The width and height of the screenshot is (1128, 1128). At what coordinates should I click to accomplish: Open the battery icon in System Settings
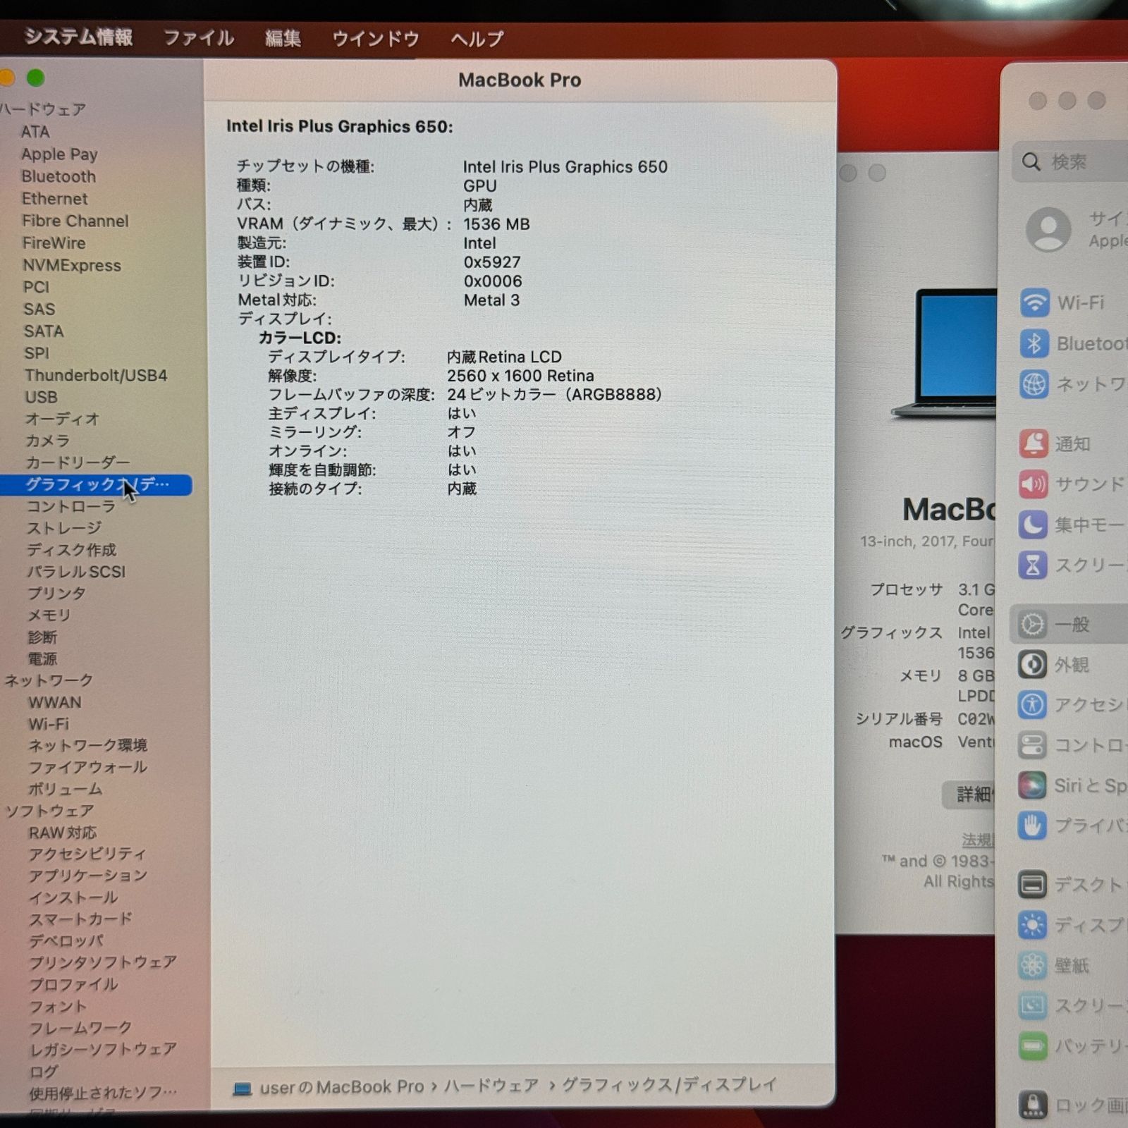point(1033,1046)
